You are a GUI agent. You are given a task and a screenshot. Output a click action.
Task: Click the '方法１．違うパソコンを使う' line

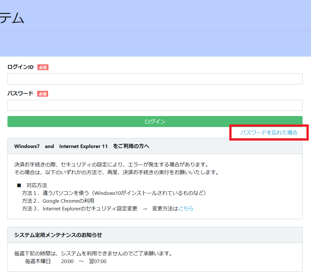tap(114, 193)
